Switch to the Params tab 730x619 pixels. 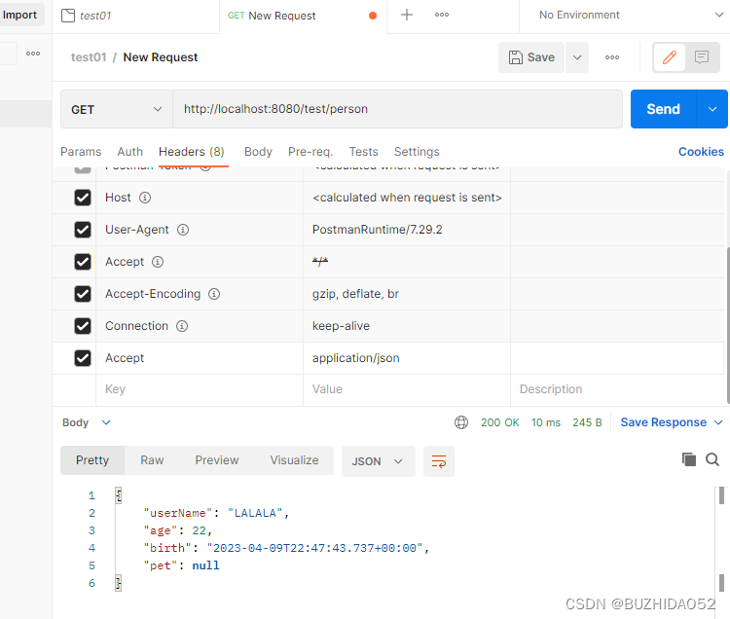[81, 152]
